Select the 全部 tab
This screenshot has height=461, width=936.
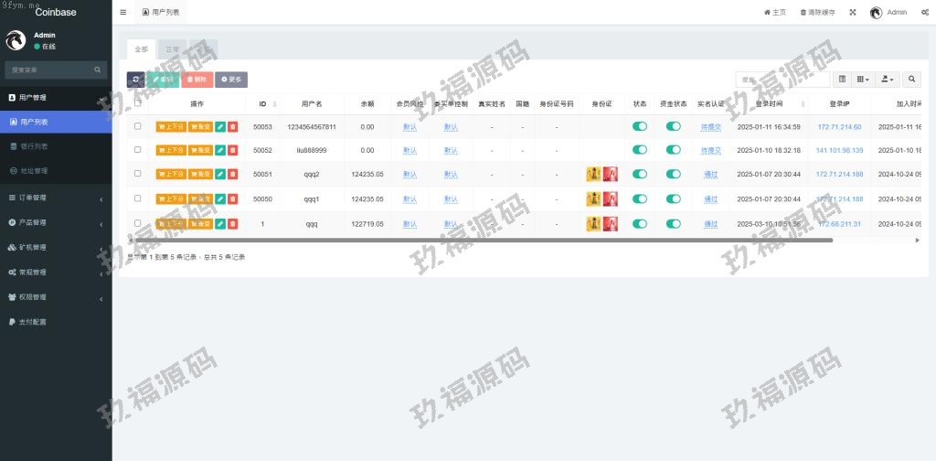pyautogui.click(x=141, y=48)
